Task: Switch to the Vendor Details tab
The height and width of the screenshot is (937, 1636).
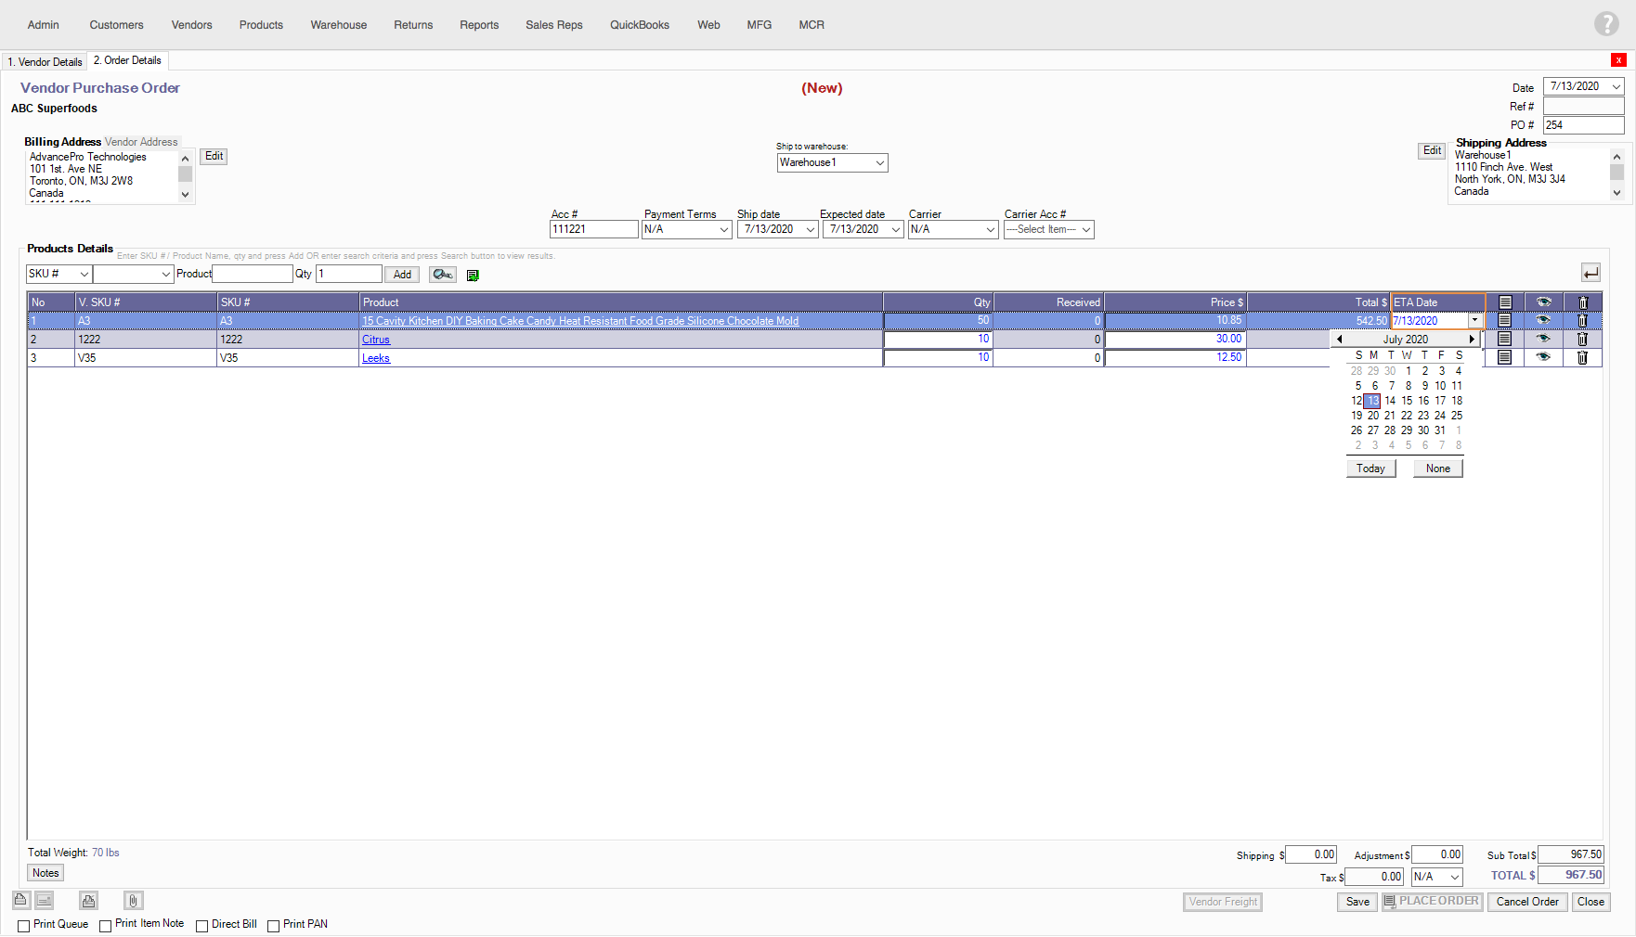Action: point(45,62)
